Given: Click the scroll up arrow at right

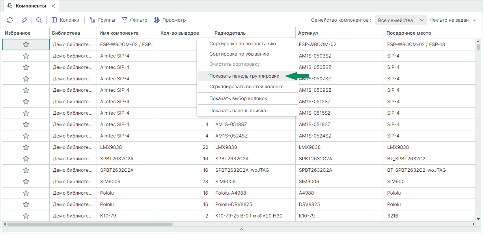Looking at the screenshot, I should (x=478, y=42).
